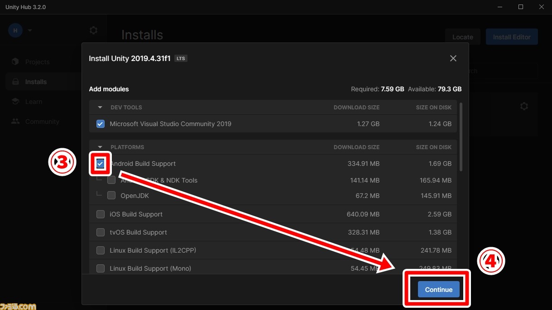Viewport: 552px width, 310px height.
Task: Click the Install Editor button
Action: pyautogui.click(x=512, y=37)
